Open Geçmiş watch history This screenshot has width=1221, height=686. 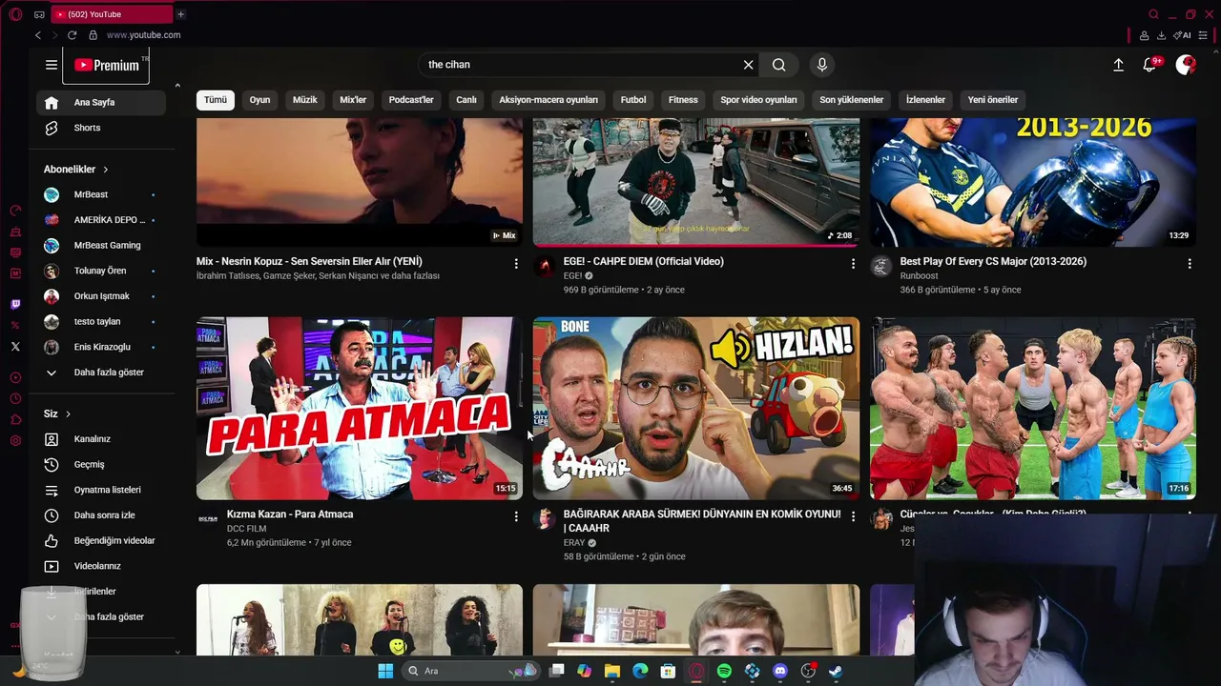click(x=101, y=465)
